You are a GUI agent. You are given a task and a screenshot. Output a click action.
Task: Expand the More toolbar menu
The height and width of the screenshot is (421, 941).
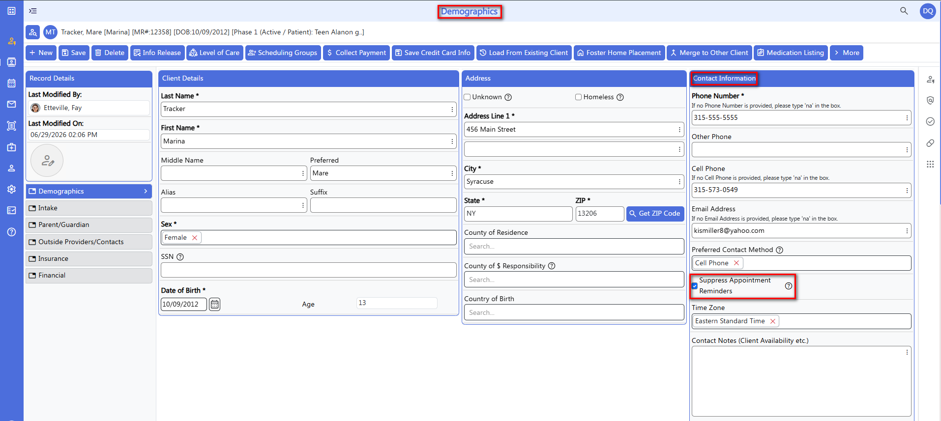click(x=847, y=53)
